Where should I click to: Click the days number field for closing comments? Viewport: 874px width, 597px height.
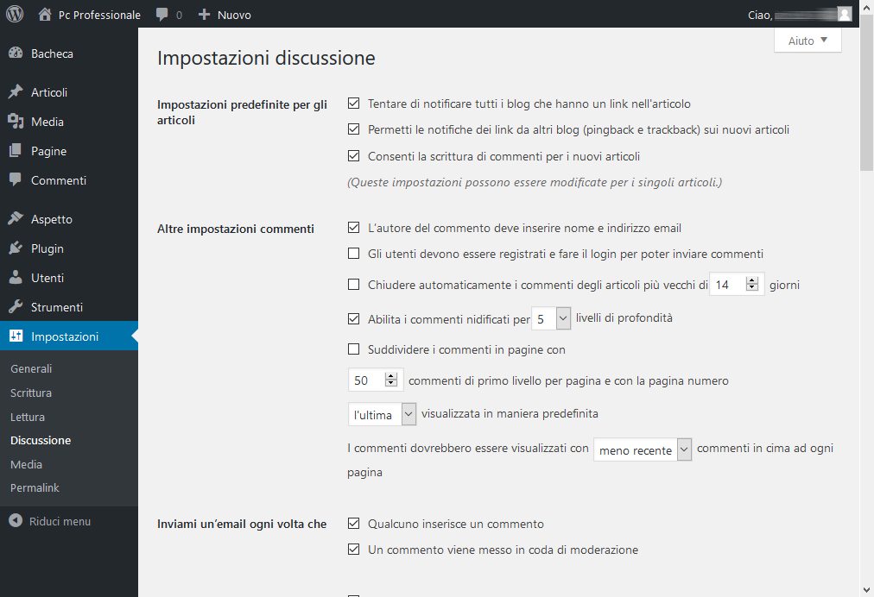[728, 284]
